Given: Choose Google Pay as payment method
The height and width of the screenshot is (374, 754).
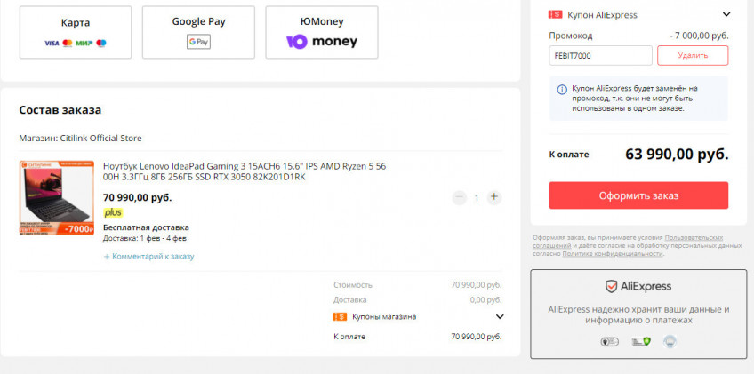Looking at the screenshot, I should pos(197,32).
